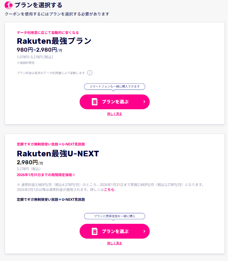The width and height of the screenshot is (228, 261).
Task: Click the 3,278円（税込） tax-included price
Action: 29,169
